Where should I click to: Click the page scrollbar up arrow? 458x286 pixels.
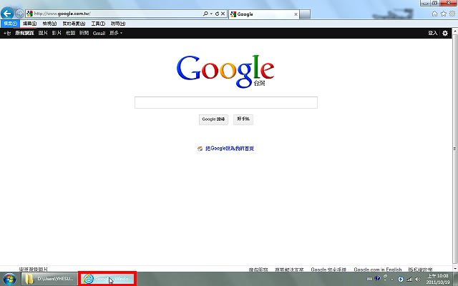click(455, 31)
